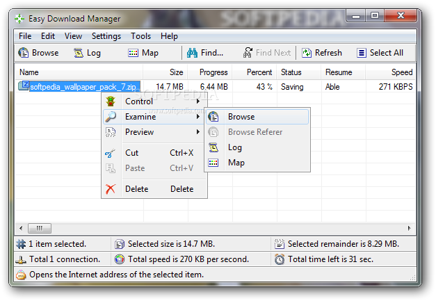This screenshot has height=301, width=436.
Task: Click the Log notepad icon in toolbar
Action: (79, 53)
